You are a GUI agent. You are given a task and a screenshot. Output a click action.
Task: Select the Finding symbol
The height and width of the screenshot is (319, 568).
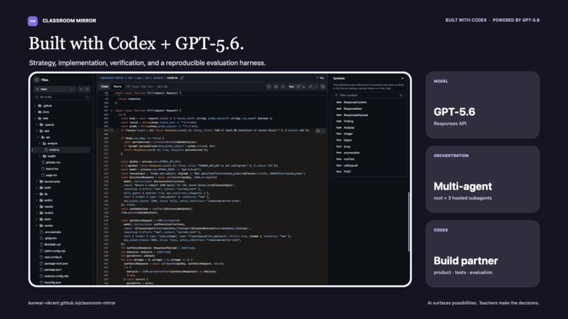tap(348, 121)
